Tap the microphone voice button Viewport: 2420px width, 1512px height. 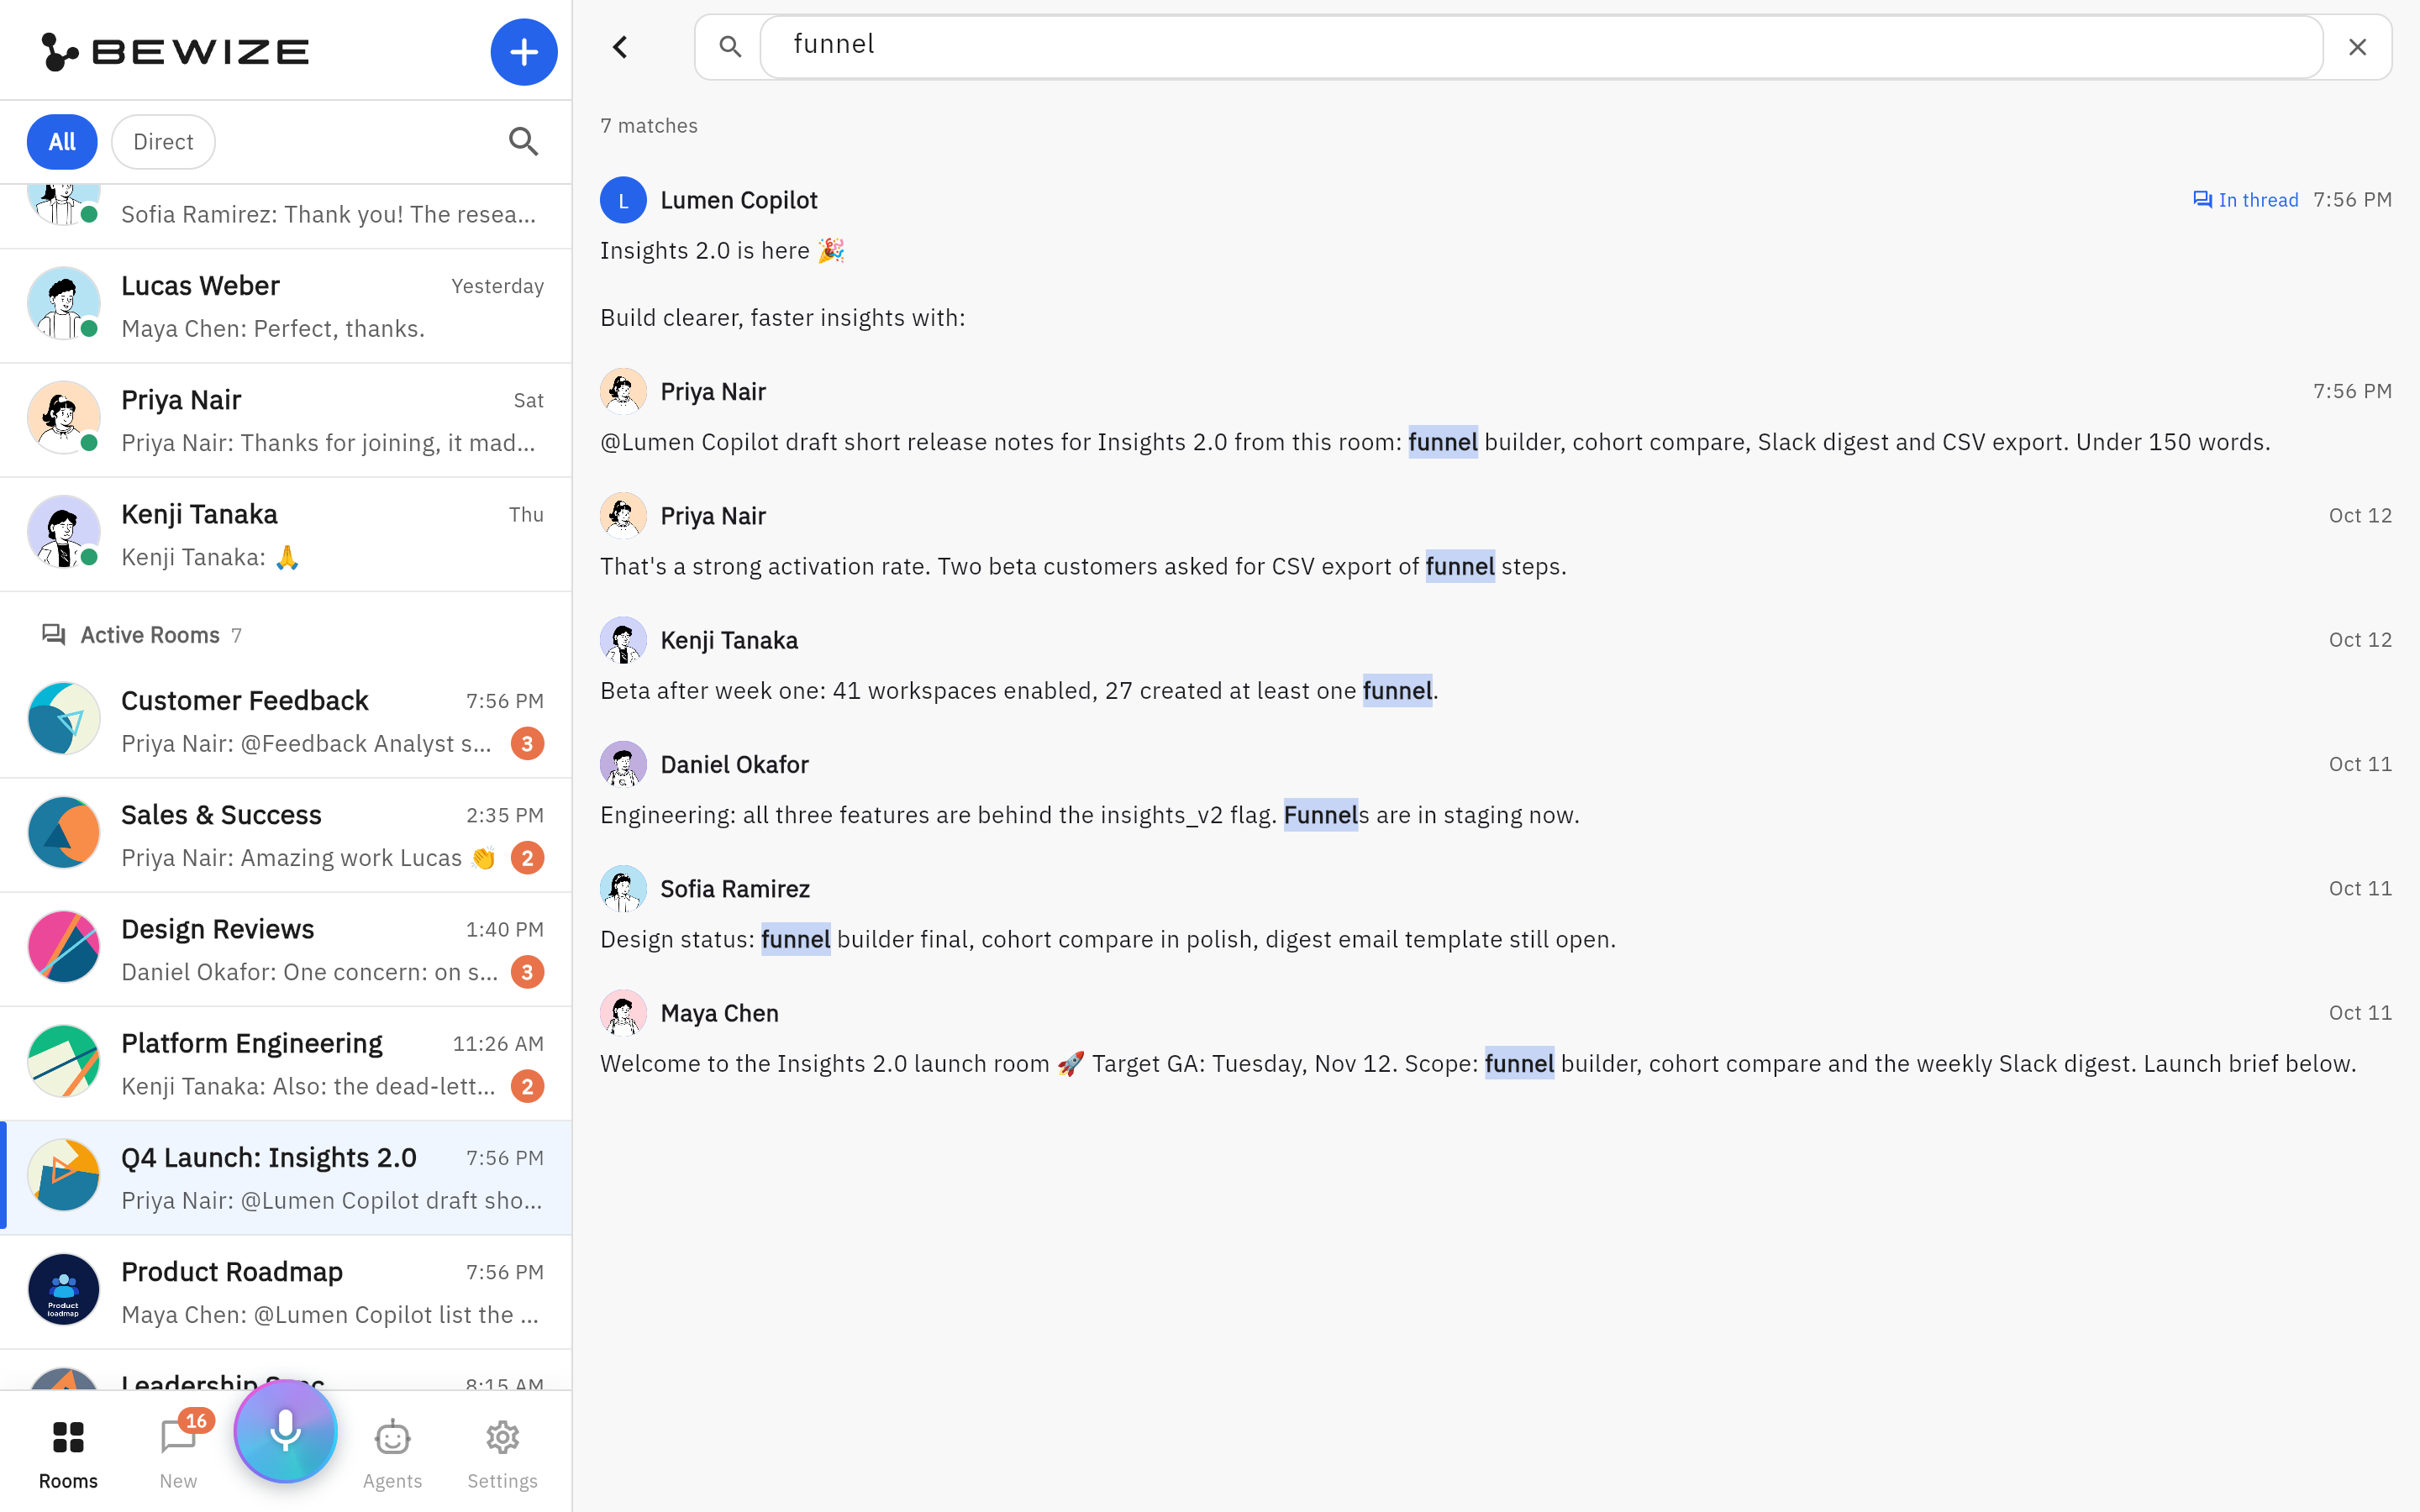coord(286,1431)
